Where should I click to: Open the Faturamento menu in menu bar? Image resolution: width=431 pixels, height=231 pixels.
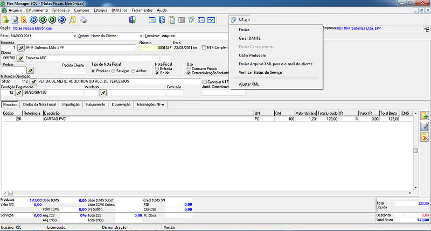click(38, 10)
